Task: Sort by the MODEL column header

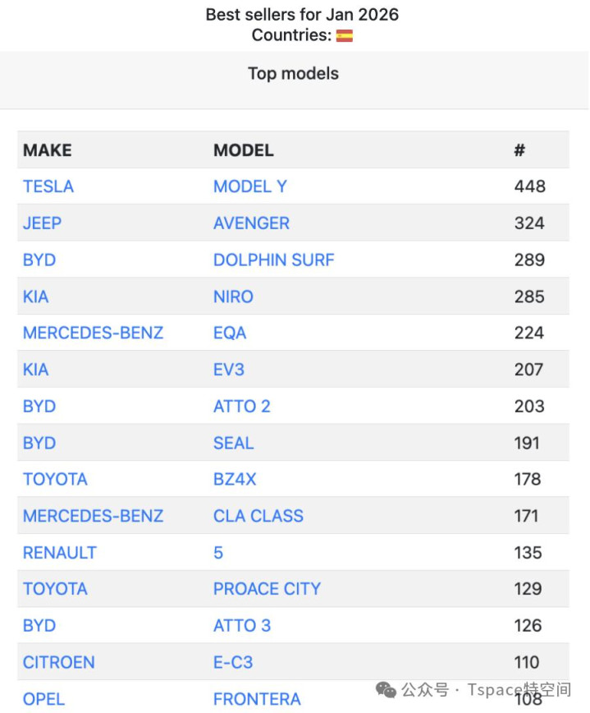Action: coord(244,150)
